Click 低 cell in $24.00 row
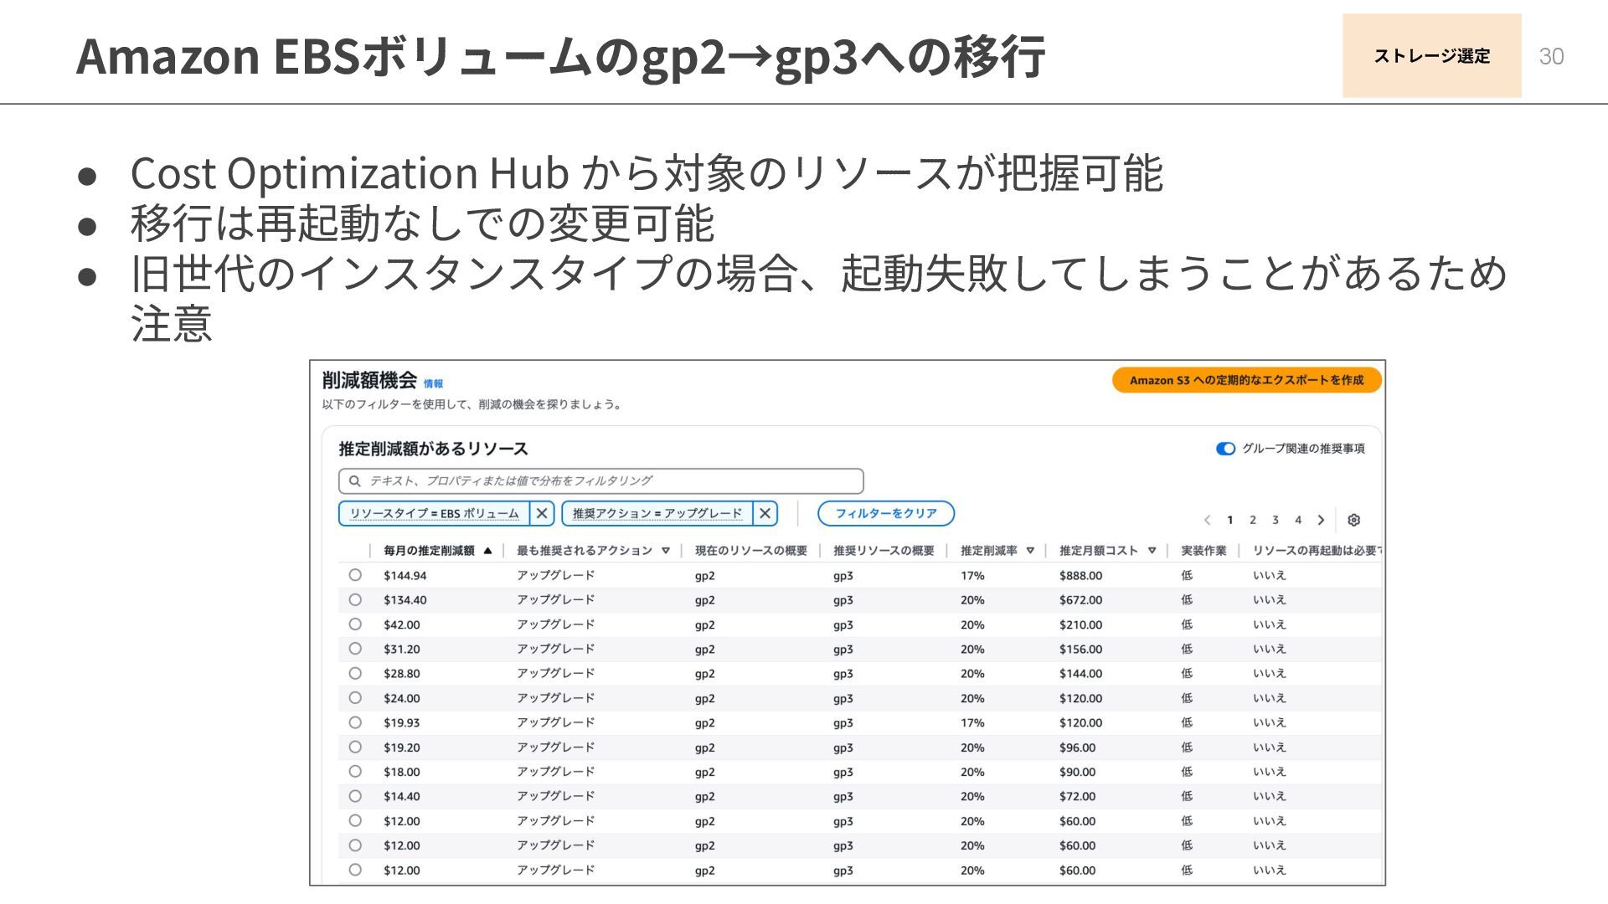This screenshot has height=904, width=1608. pos(1187,698)
